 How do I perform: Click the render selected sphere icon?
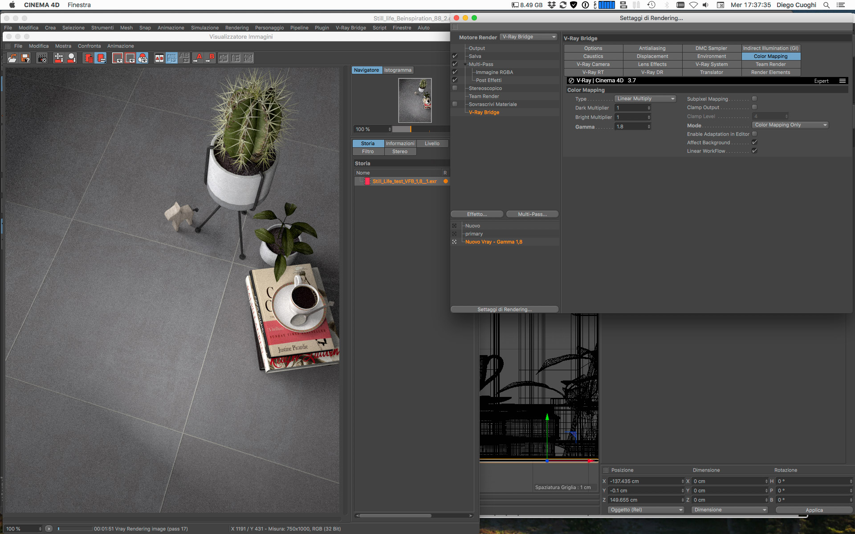click(x=71, y=58)
